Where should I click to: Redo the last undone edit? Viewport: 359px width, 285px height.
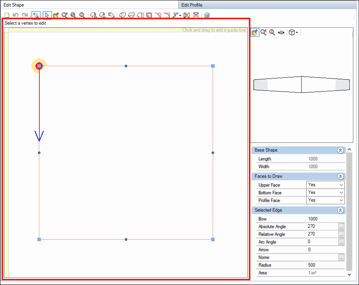click(25, 15)
